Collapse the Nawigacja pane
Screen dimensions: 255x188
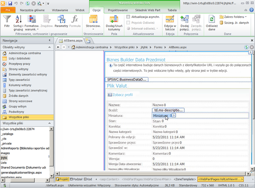click(x=49, y=40)
